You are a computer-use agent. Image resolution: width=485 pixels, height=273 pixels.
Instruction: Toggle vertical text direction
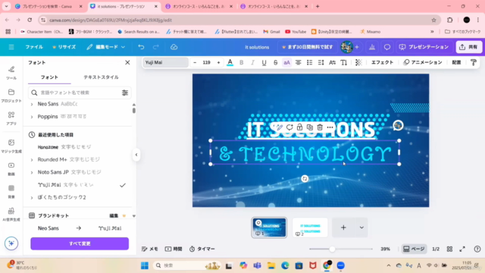pyautogui.click(x=343, y=62)
